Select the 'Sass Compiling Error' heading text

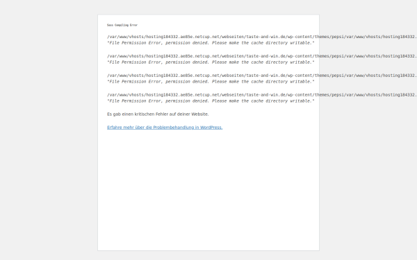point(122,25)
